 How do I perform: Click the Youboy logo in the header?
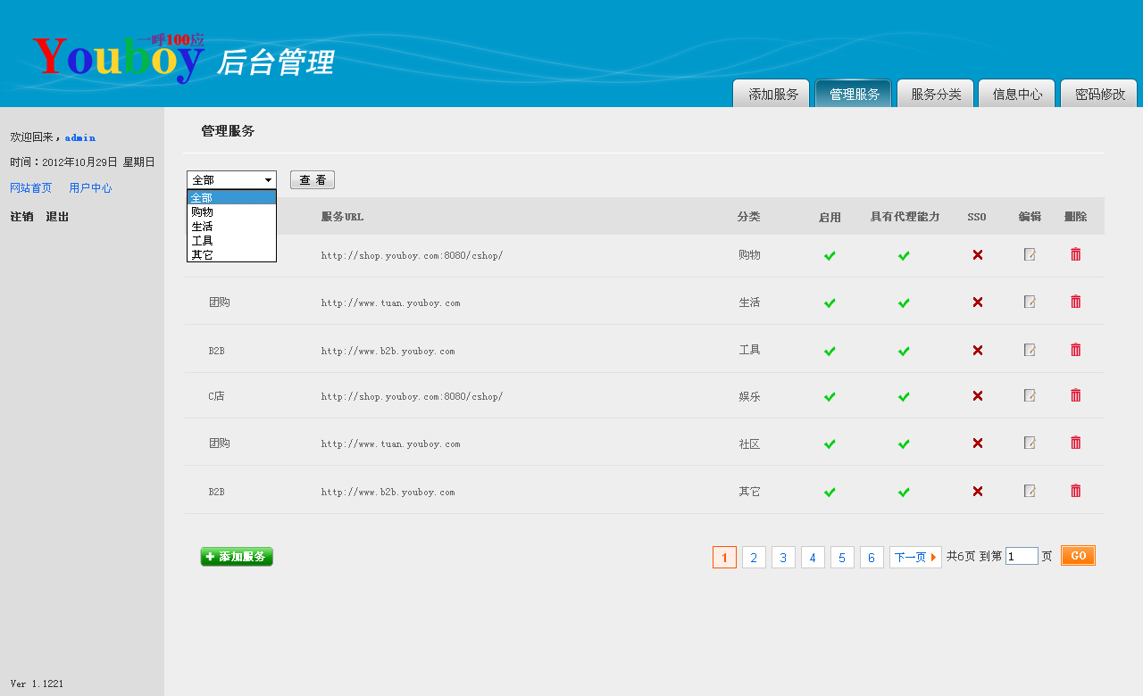point(119,58)
